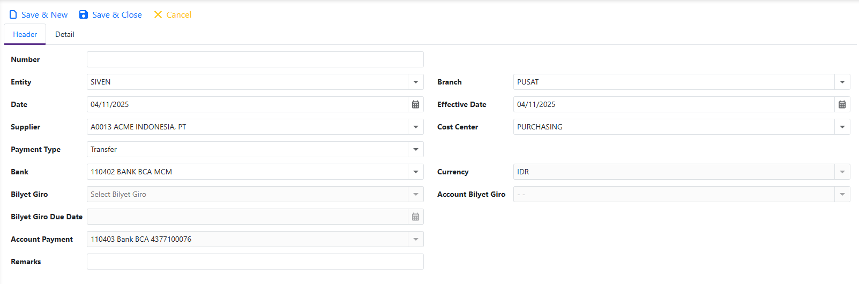Open the Currency dropdown arrow

click(x=842, y=172)
